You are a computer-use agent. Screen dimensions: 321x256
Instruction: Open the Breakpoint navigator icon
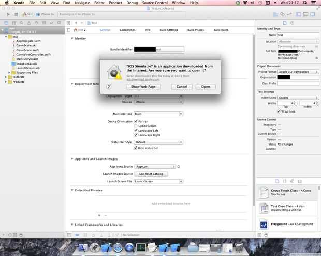(x=51, y=23)
